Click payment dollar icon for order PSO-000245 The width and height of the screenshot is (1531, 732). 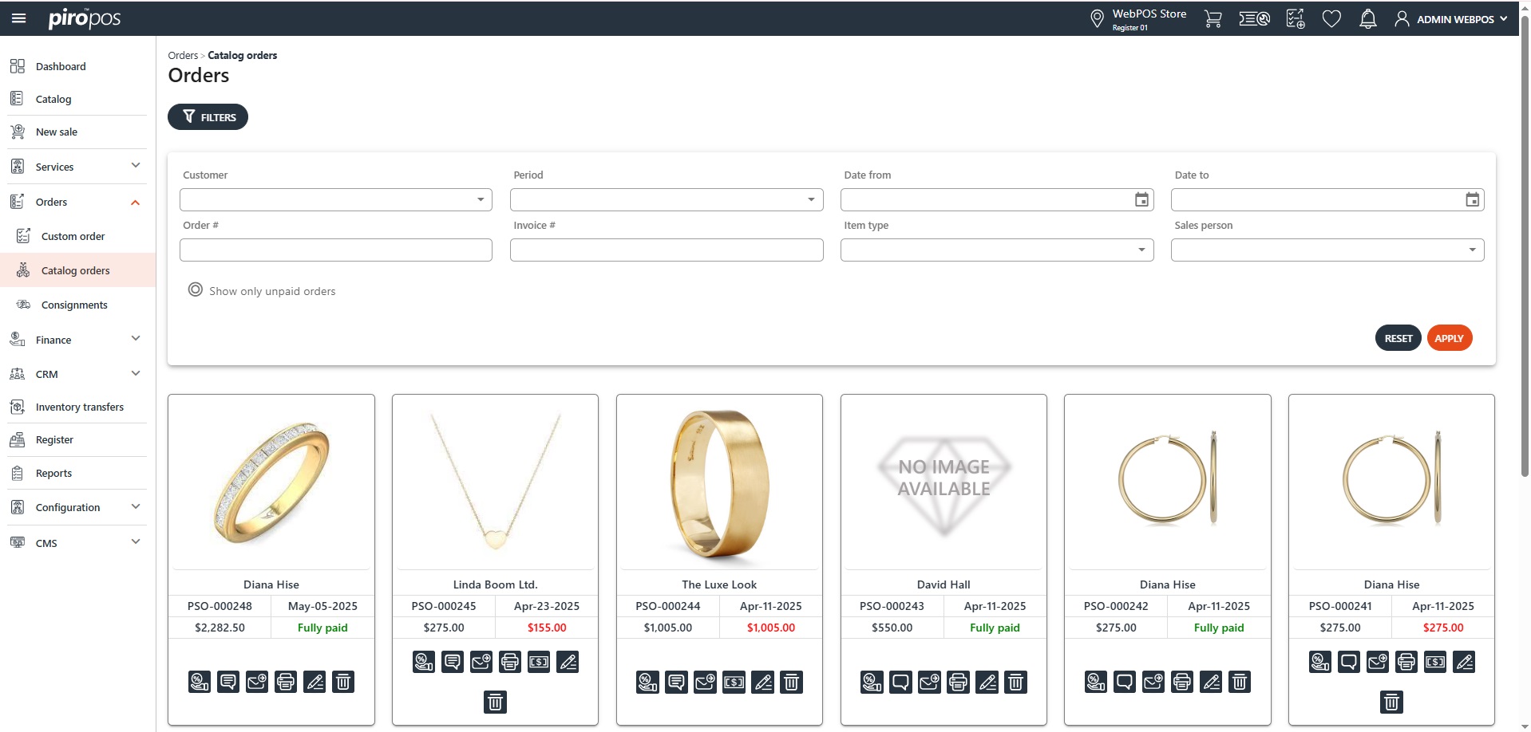[539, 662]
